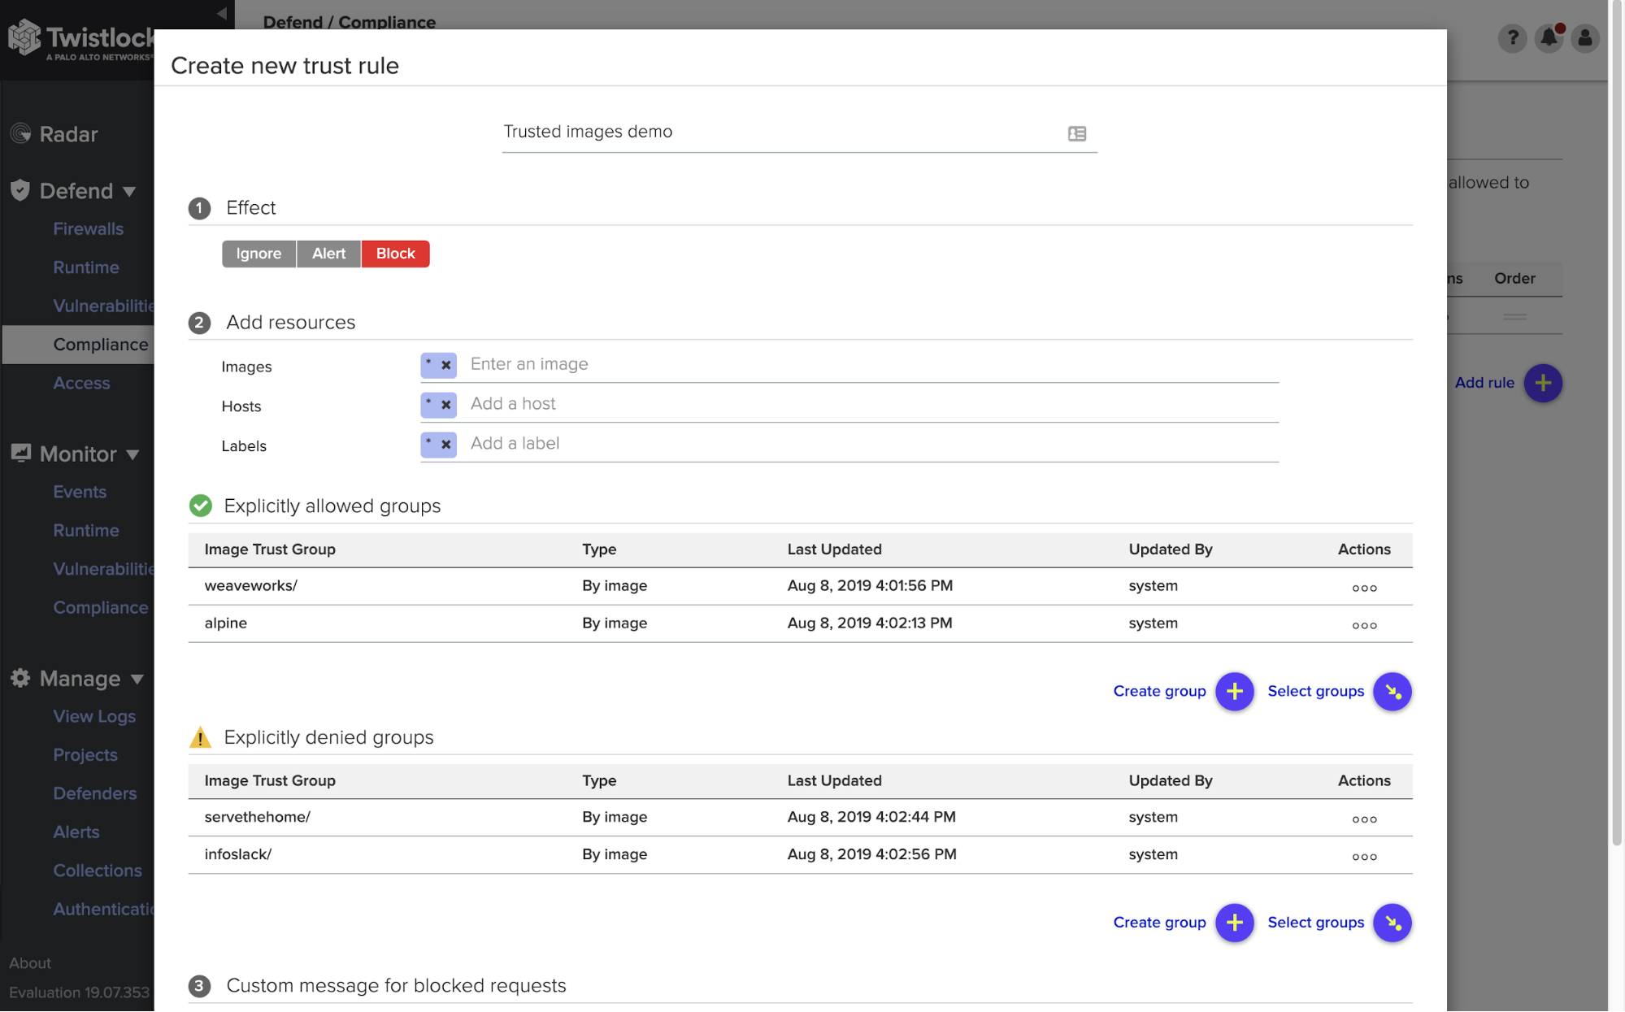This screenshot has width=1625, height=1012.
Task: Open the user profile icon
Action: [x=1585, y=37]
